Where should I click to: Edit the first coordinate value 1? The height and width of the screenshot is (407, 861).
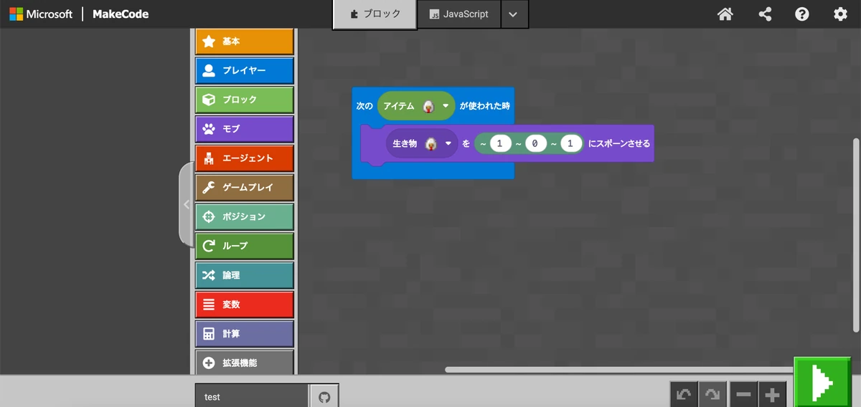pos(500,144)
